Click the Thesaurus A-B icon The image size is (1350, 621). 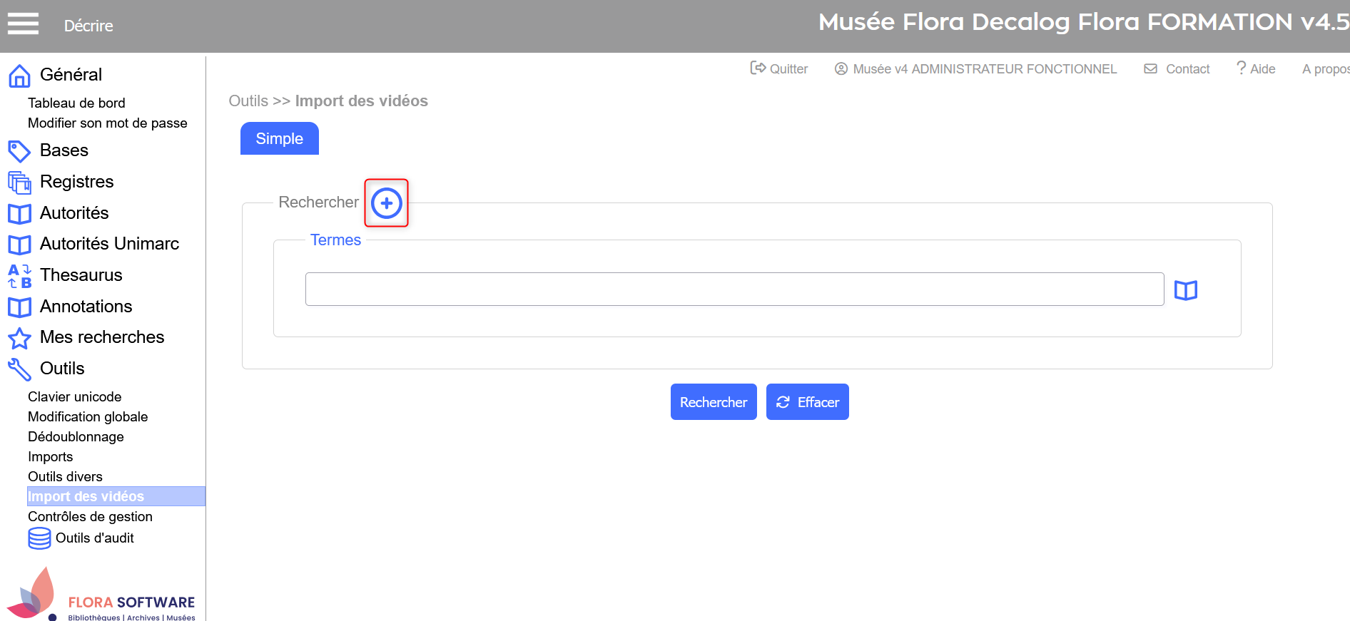pyautogui.click(x=19, y=276)
